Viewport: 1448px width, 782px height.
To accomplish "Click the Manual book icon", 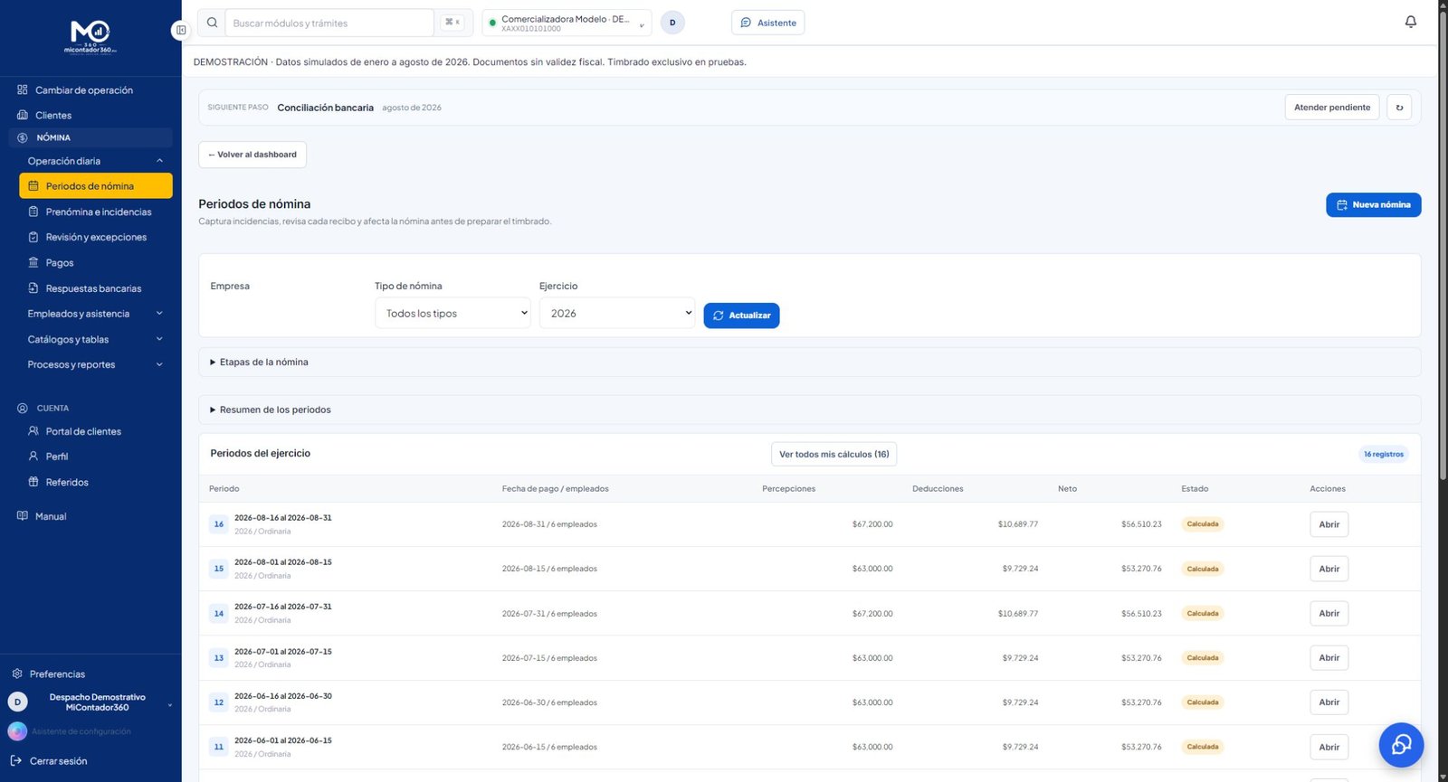I will coord(23,516).
